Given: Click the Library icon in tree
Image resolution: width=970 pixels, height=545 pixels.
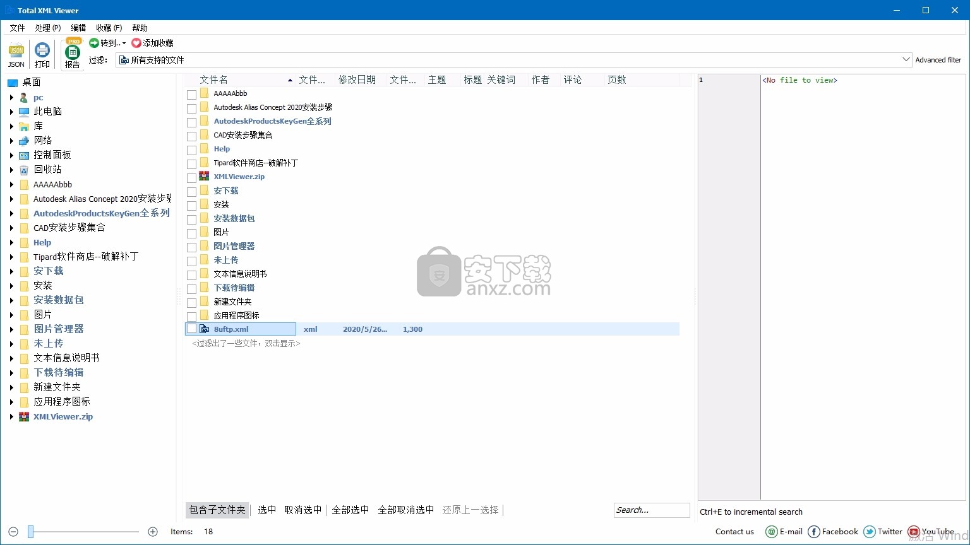Looking at the screenshot, I should (24, 126).
